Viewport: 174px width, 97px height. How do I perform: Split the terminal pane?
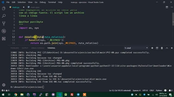(x=157, y=48)
